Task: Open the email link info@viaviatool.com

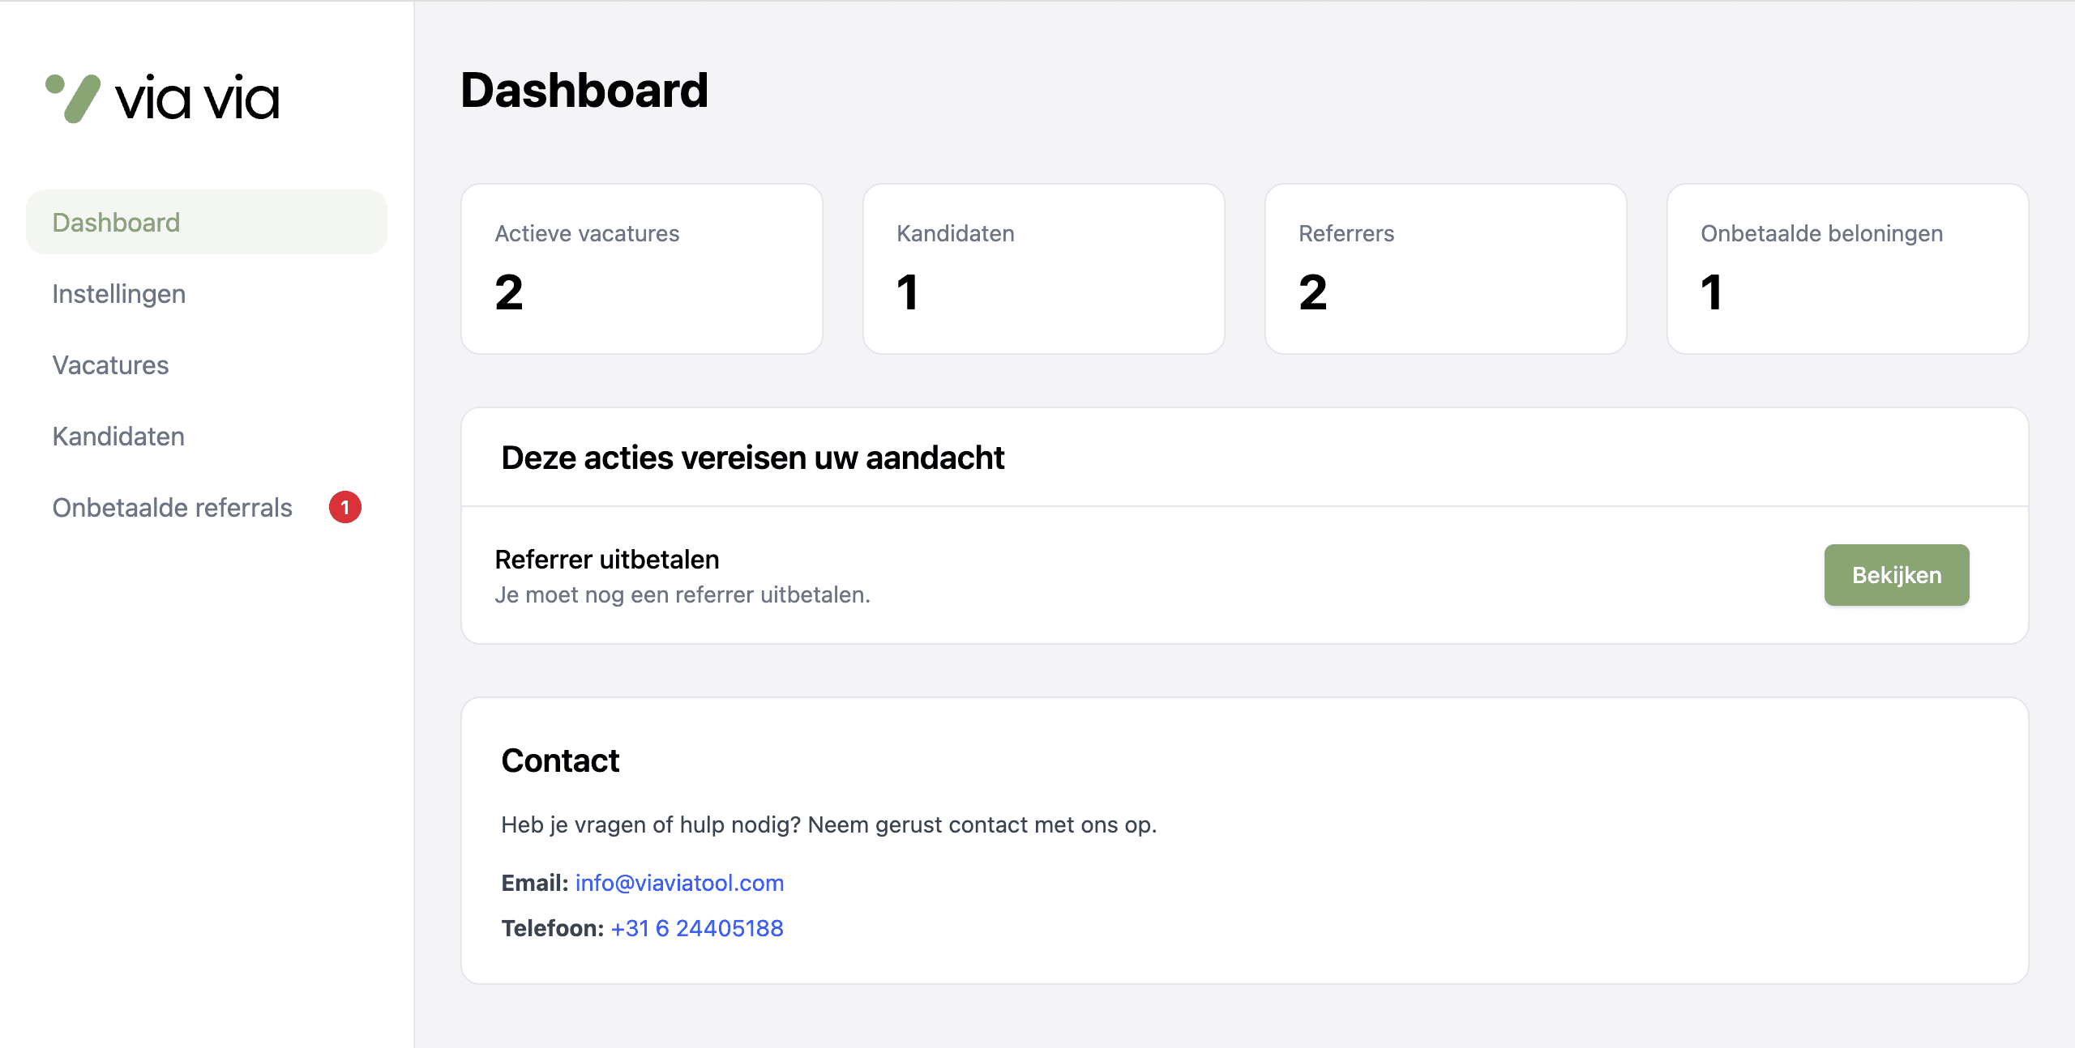Action: pyautogui.click(x=678, y=883)
